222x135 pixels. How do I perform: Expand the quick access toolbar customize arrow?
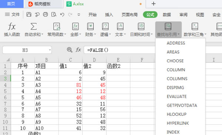coord(79,14)
